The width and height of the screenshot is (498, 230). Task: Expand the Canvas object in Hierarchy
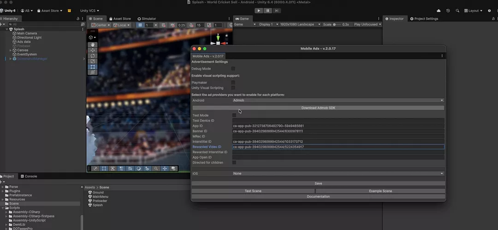[x=11, y=50]
